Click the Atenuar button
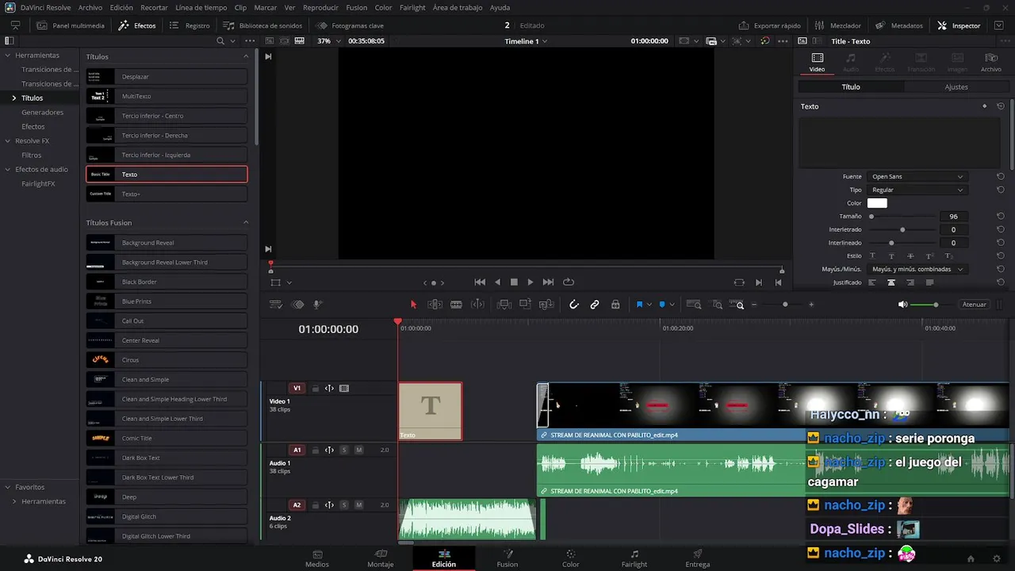The width and height of the screenshot is (1015, 571). [974, 305]
